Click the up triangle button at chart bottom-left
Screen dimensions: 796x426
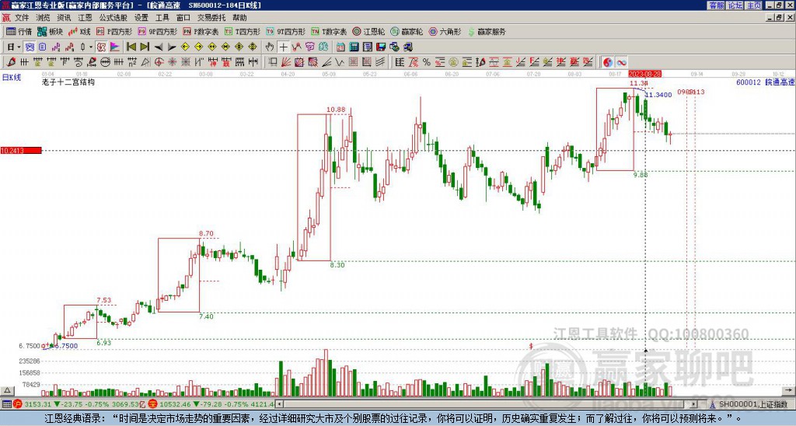[7, 390]
